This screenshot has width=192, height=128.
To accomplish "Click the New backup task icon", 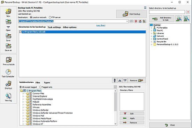I will tap(8, 11).
